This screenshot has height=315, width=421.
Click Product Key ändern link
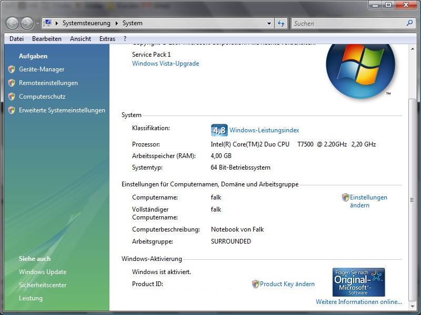click(x=287, y=284)
